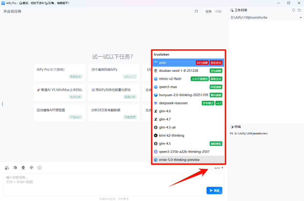The height and width of the screenshot is (201, 304).
Task: Click the terminal prompt PS D:\AiPy line
Action: click(x=249, y=134)
